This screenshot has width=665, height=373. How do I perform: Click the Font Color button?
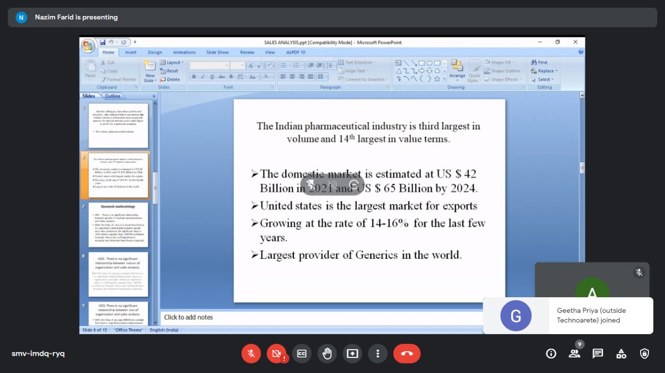(x=267, y=77)
